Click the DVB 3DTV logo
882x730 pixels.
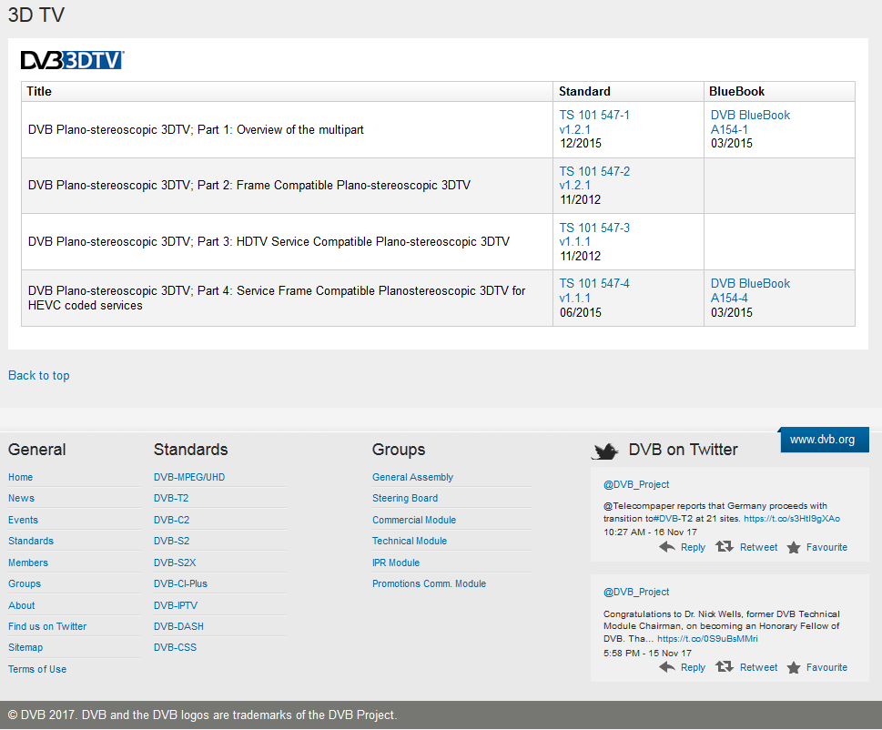click(x=72, y=60)
